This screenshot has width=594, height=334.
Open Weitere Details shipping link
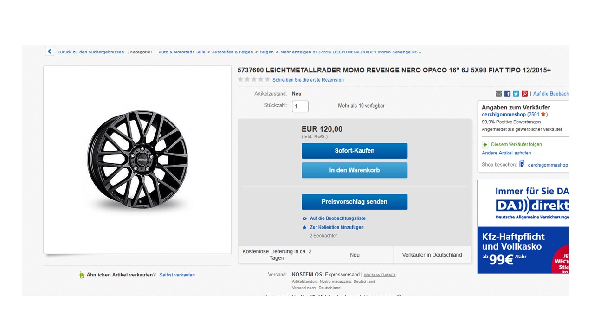point(380,275)
